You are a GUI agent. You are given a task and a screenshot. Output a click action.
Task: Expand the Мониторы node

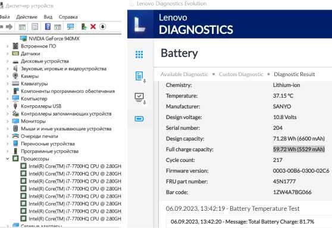click(x=7, y=121)
